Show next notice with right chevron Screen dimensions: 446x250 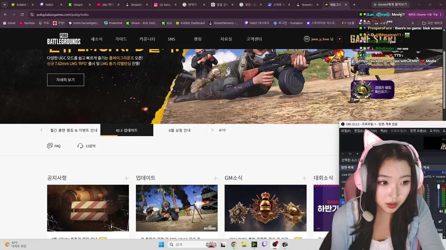[212, 130]
